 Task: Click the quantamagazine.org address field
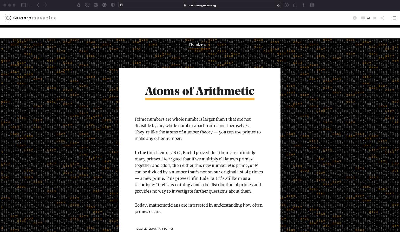200,5
